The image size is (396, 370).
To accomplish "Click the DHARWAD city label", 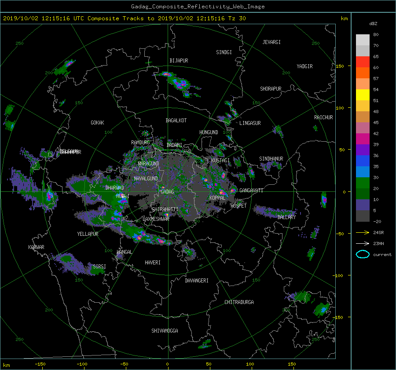I will pyautogui.click(x=114, y=188).
